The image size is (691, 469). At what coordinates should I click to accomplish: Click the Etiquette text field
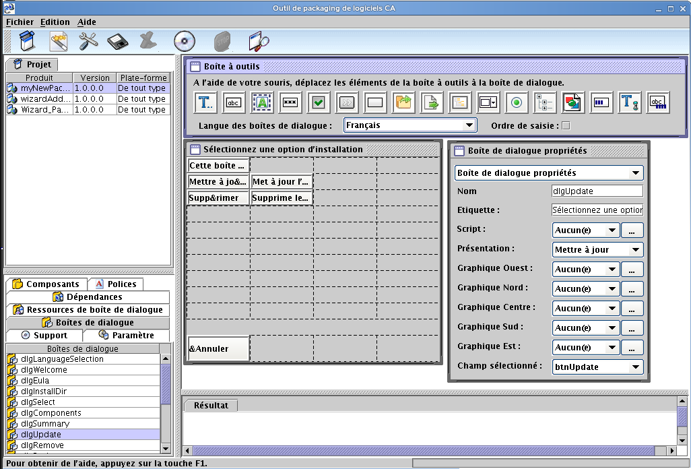coord(597,210)
